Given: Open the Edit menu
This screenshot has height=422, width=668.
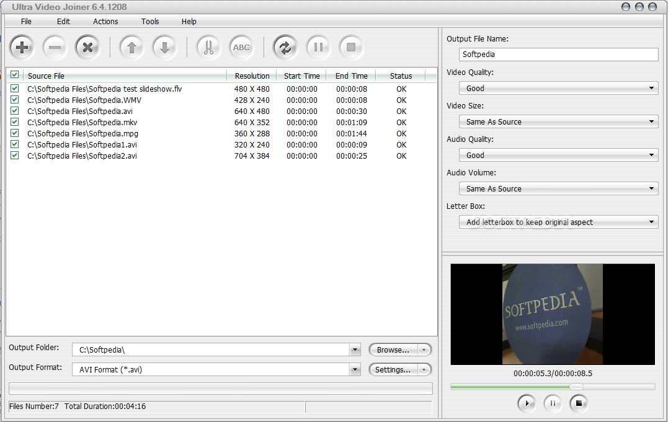Looking at the screenshot, I should click(63, 21).
